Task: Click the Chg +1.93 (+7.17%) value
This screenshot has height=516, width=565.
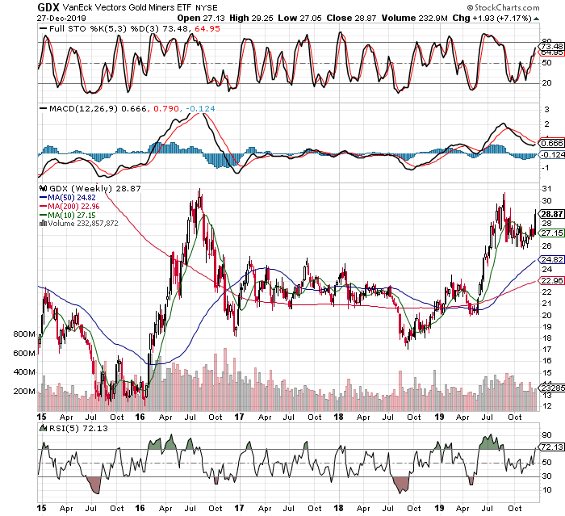Action: [x=492, y=18]
